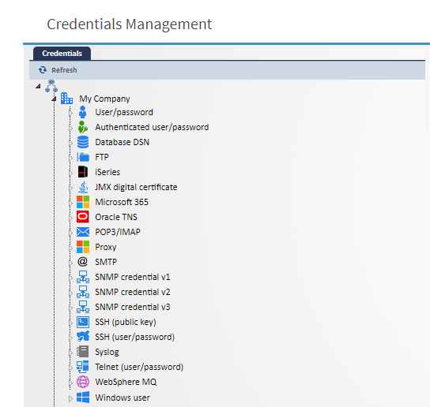Select Microsoft 365 tree item

point(122,202)
